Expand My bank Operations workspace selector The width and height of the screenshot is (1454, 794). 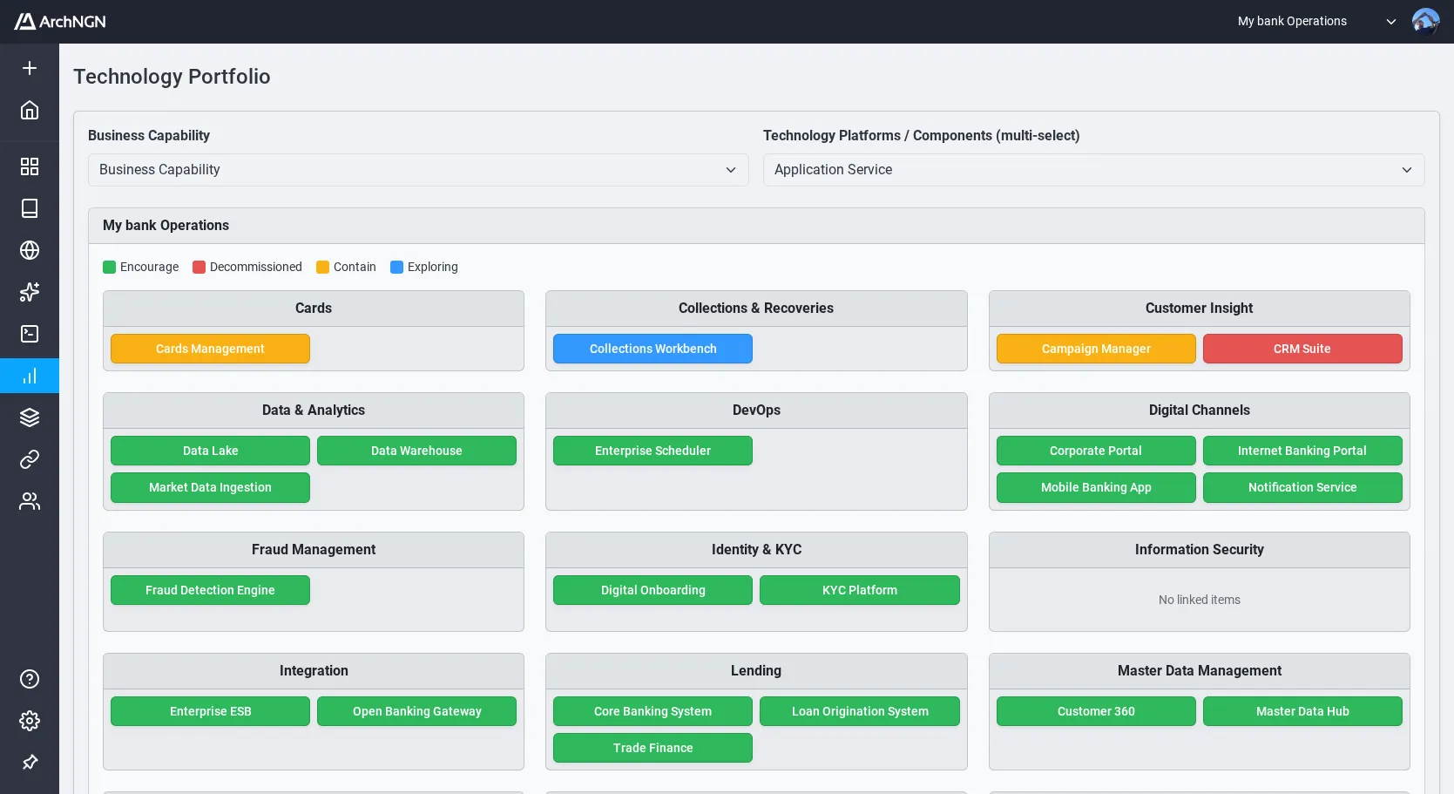[1315, 22]
